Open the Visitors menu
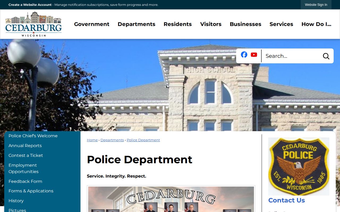Viewport: 340px width, 212px height. tap(211, 24)
